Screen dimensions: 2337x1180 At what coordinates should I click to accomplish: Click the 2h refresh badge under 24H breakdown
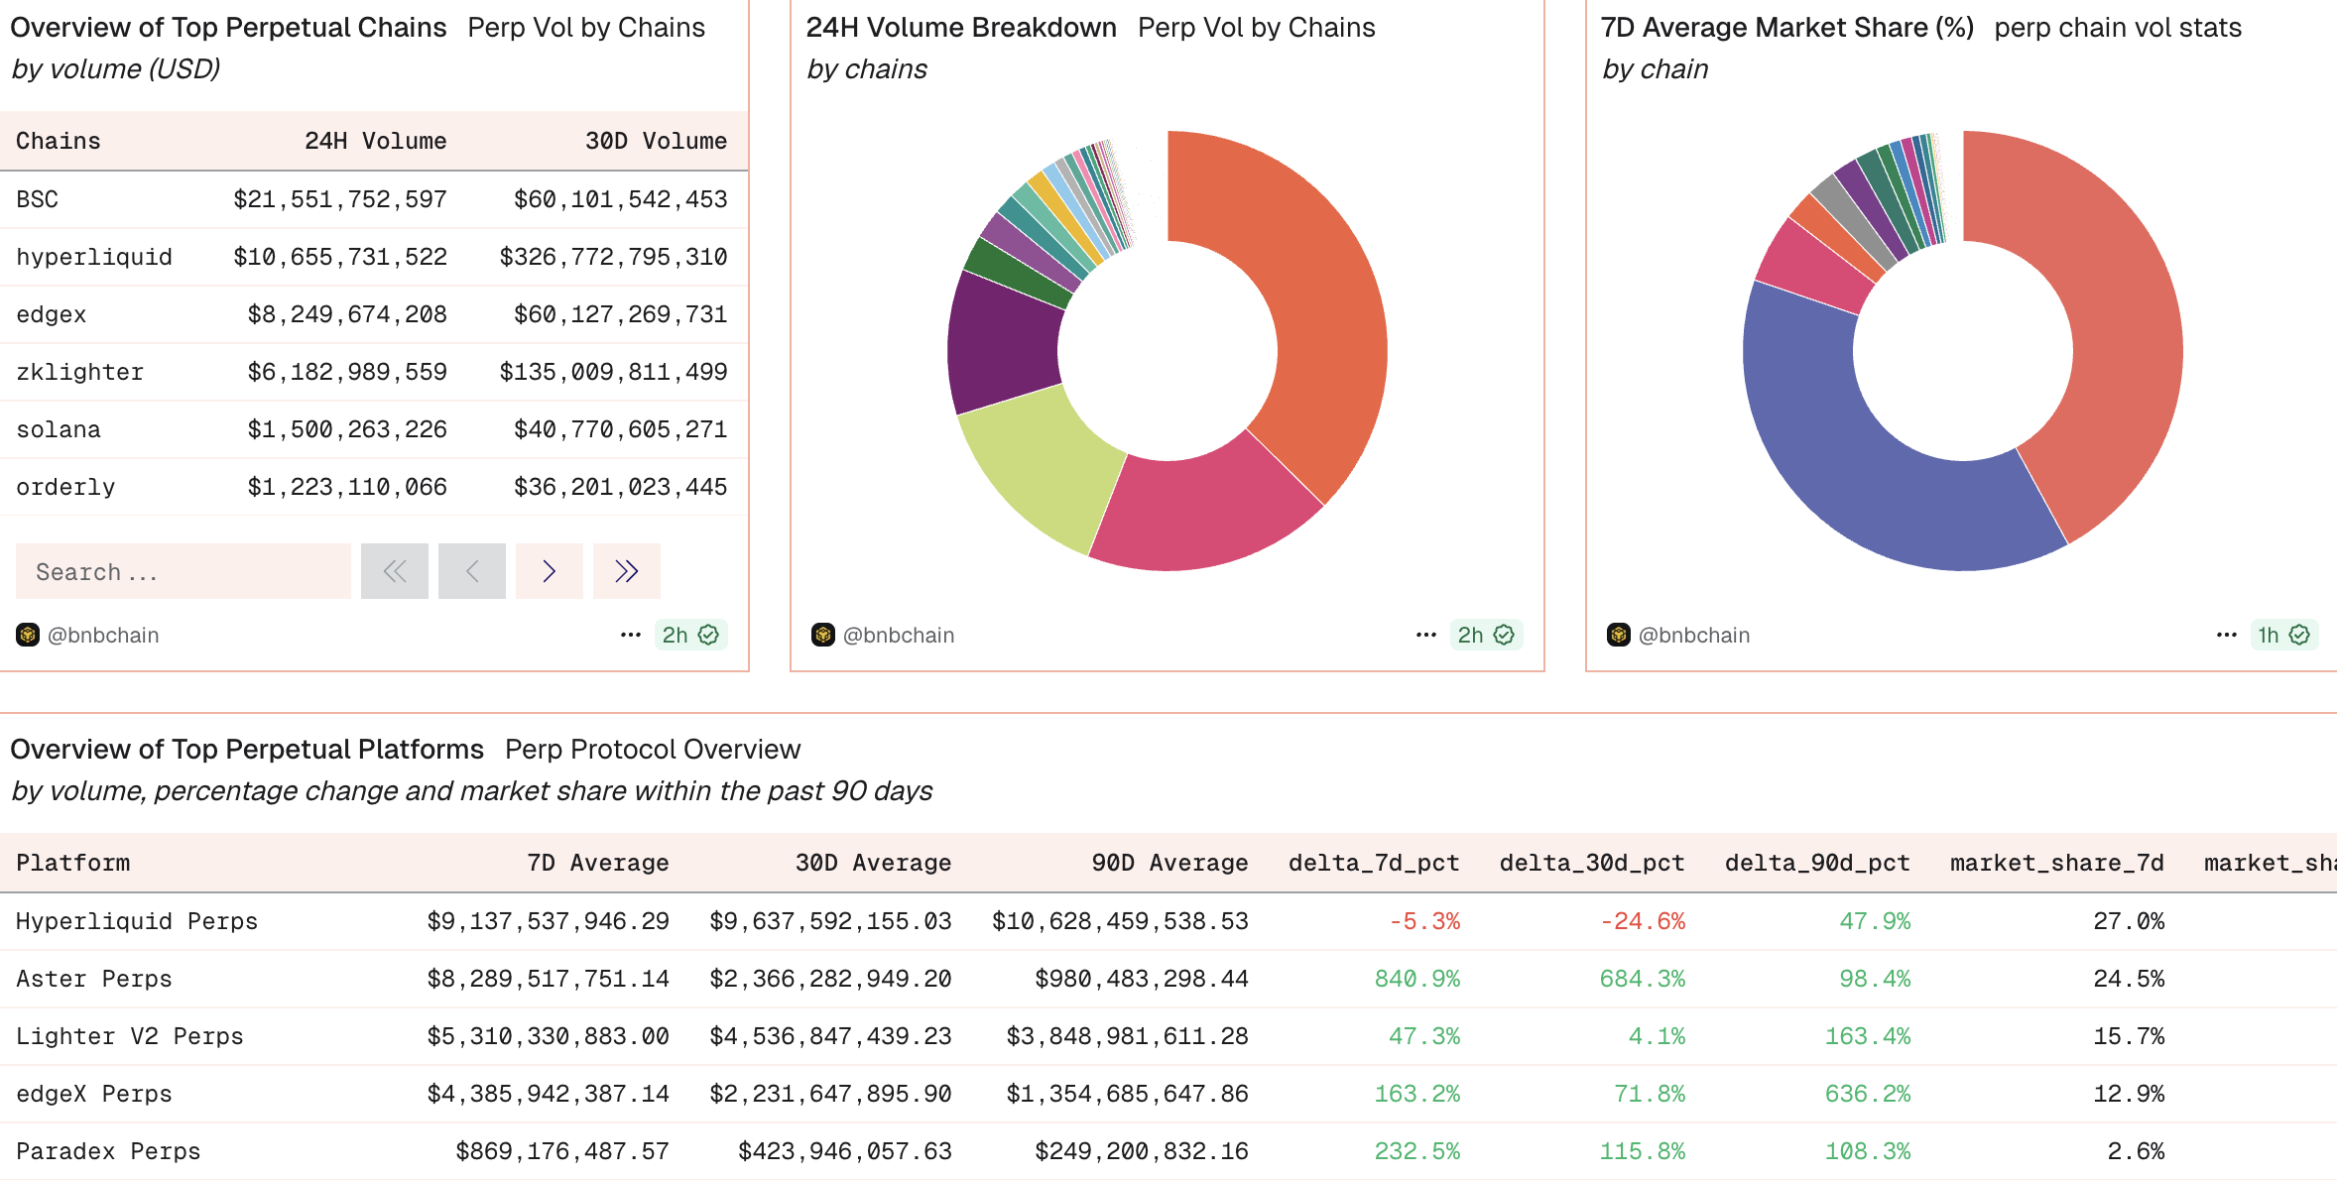[x=1486, y=635]
